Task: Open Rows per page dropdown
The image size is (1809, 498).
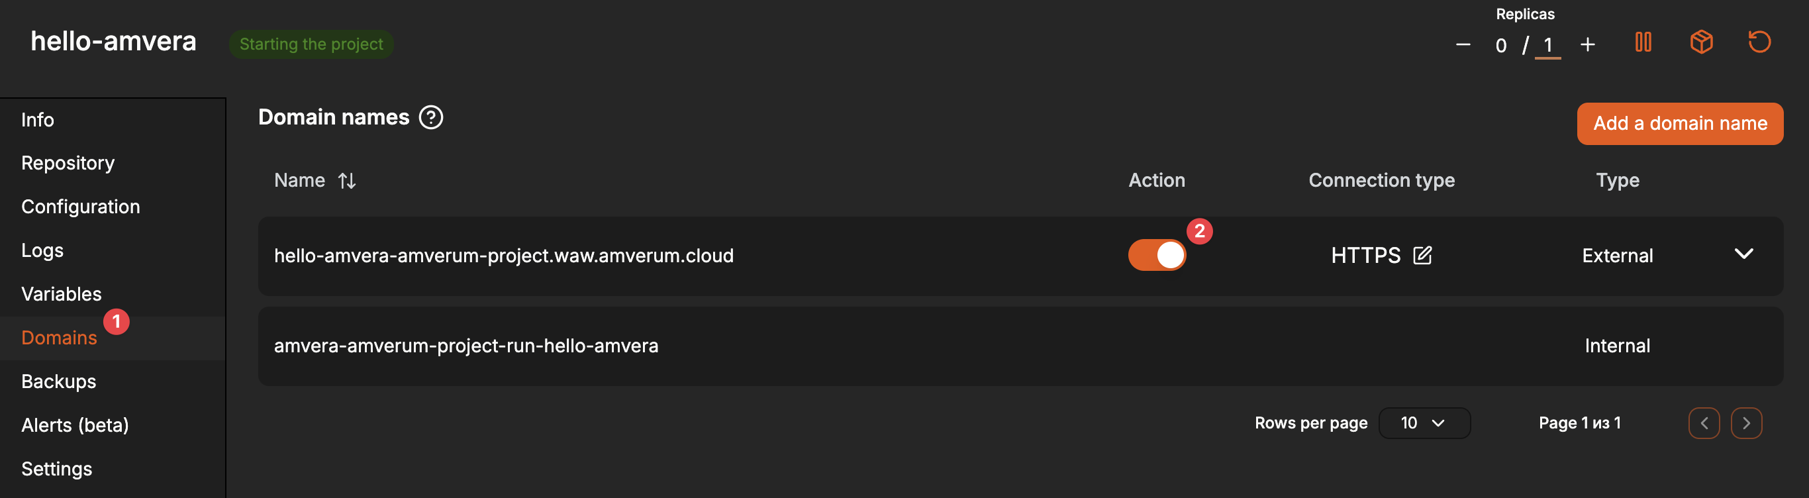Action: (x=1424, y=423)
